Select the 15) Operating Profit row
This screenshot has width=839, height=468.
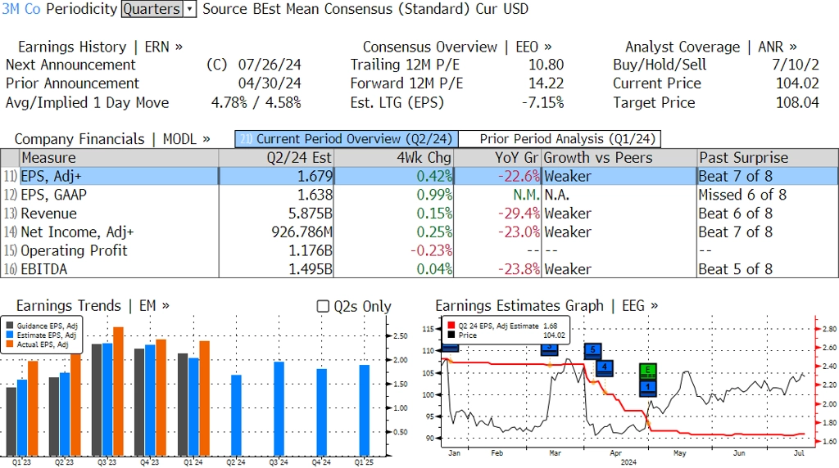click(x=419, y=250)
